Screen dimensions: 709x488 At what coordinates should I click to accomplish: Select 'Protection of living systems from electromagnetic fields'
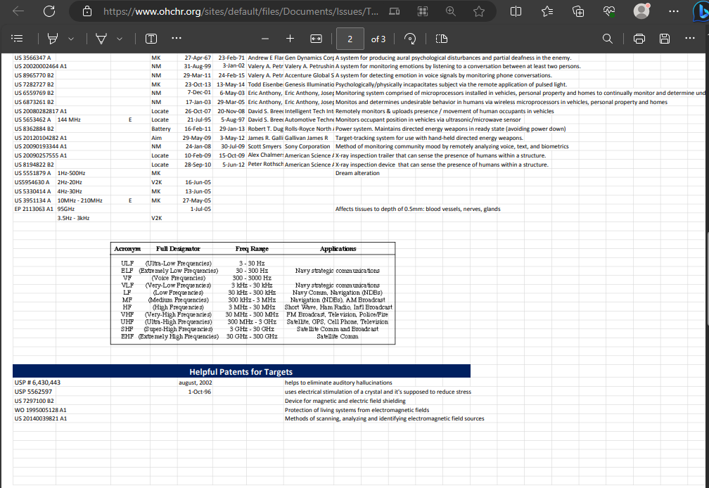click(357, 410)
